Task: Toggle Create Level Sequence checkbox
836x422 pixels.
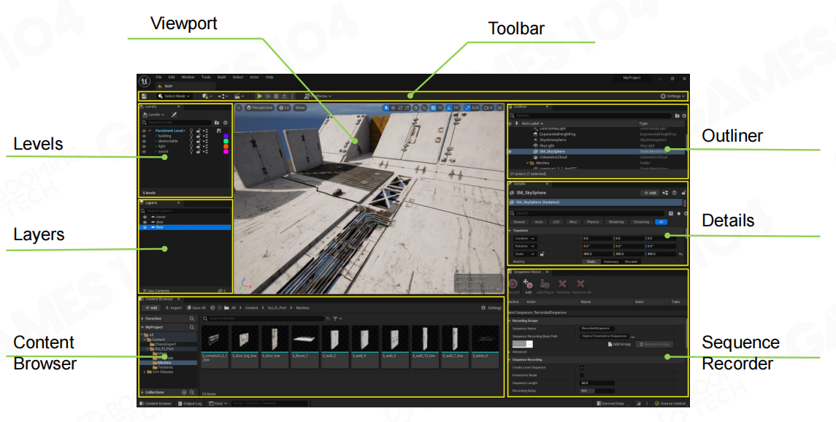Action: [581, 367]
